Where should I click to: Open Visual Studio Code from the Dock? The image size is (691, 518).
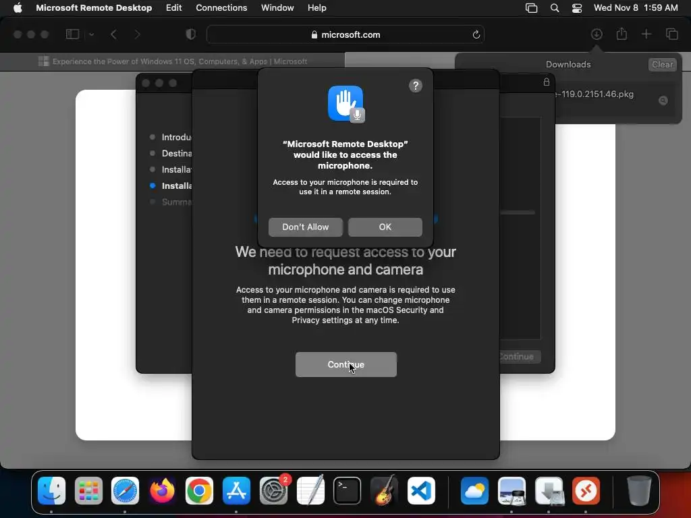[421, 490]
